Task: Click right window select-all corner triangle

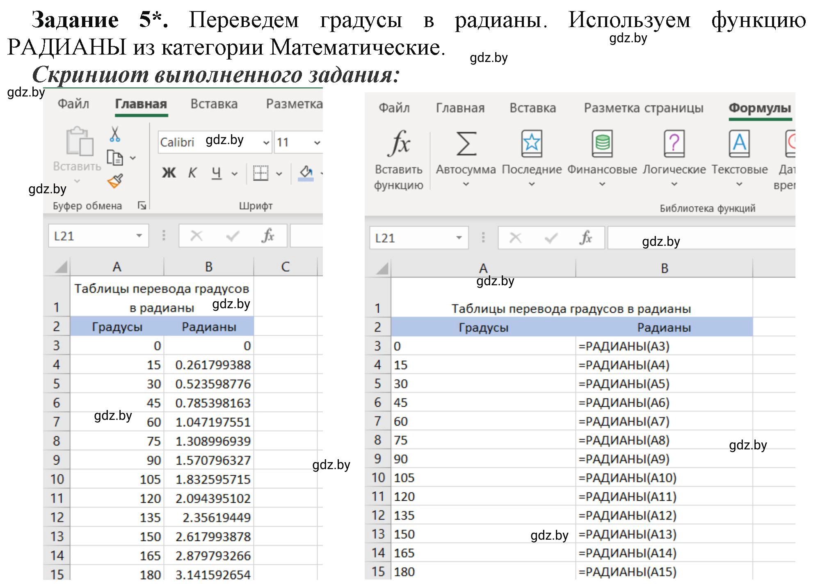Action: (382, 268)
